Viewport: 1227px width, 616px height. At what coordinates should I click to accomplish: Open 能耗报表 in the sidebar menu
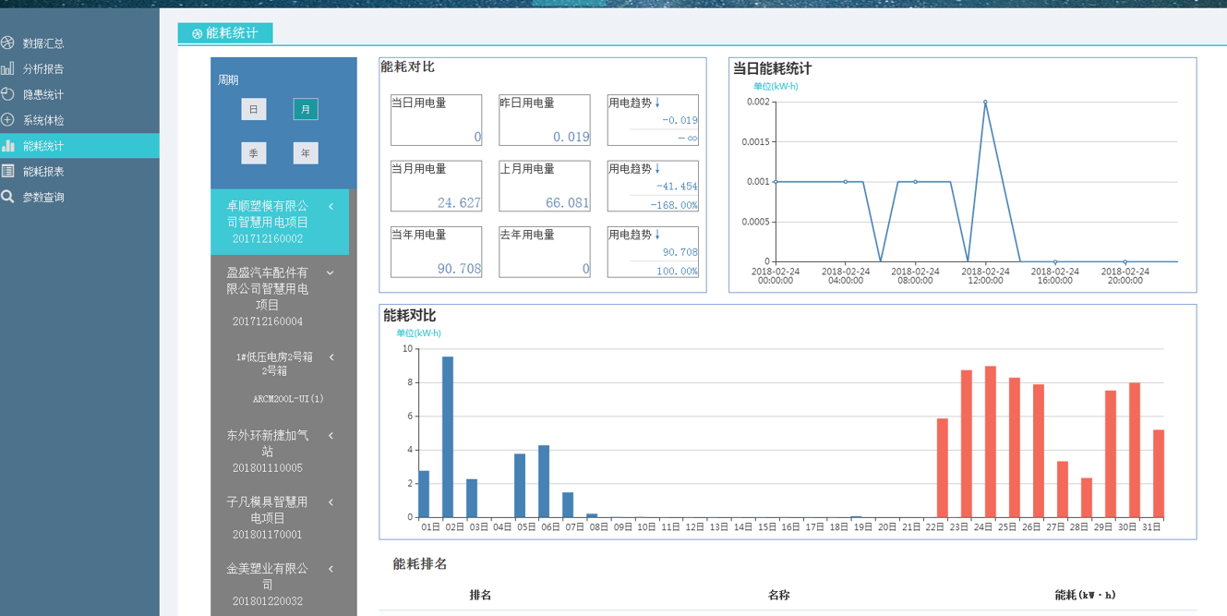pyautogui.click(x=43, y=171)
